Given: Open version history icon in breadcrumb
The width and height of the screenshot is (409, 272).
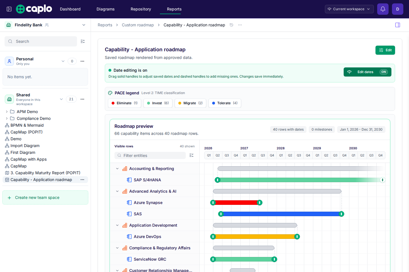Looking at the screenshot, I should [231, 25].
